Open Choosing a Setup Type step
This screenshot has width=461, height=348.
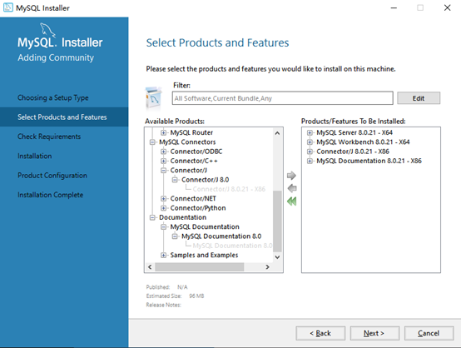tap(53, 97)
